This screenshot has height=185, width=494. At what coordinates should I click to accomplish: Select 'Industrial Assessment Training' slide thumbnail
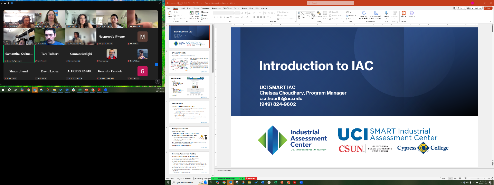click(189, 163)
